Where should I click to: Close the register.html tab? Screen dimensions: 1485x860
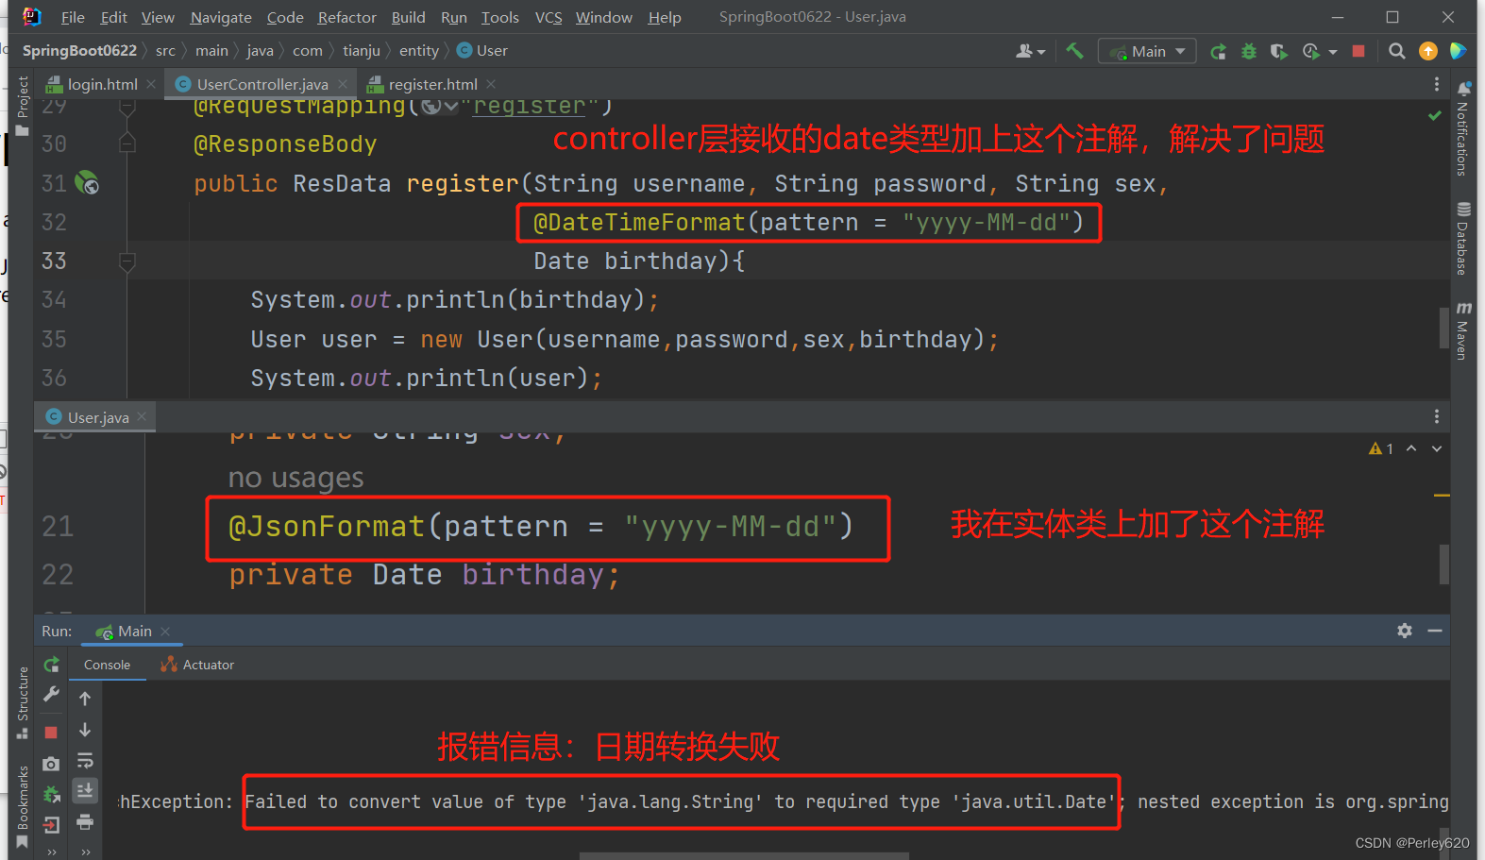click(491, 84)
